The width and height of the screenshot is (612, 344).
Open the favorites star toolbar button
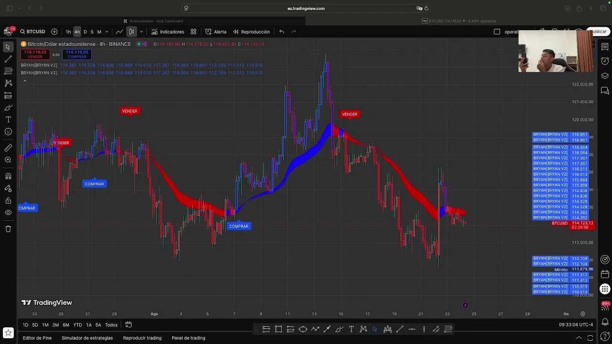[x=8, y=333]
